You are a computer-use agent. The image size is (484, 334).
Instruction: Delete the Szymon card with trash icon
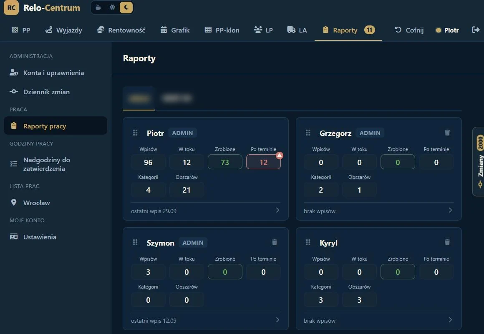click(275, 242)
